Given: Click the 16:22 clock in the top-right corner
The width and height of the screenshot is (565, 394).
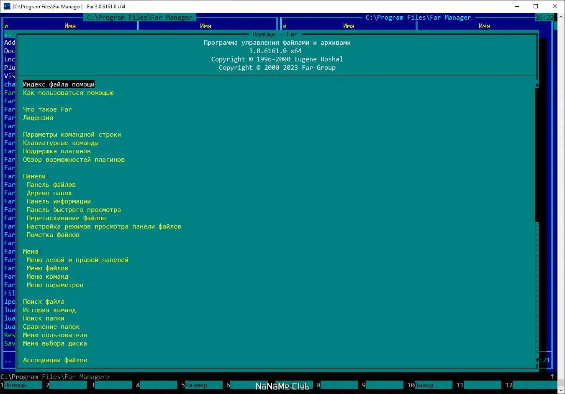Looking at the screenshot, I should 542,17.
